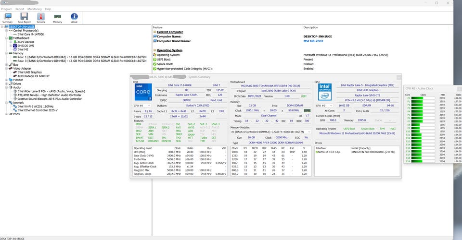Image resolution: width=462 pixels, height=240 pixels.
Task: Collapse the Motherboard tree node
Action: point(7,38)
